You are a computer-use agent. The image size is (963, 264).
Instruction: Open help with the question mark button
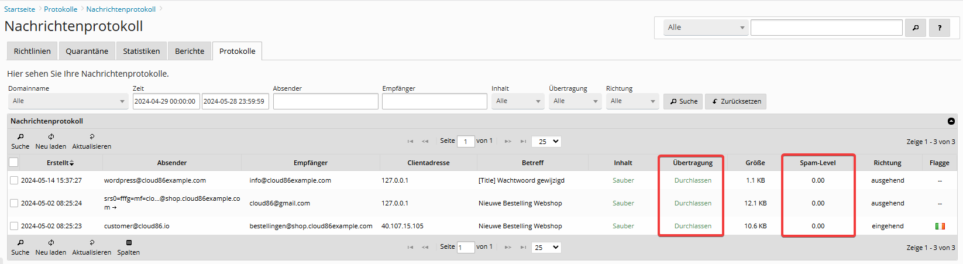(940, 28)
